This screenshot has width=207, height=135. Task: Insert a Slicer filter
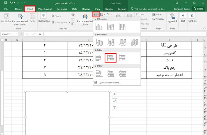tap(158, 15)
